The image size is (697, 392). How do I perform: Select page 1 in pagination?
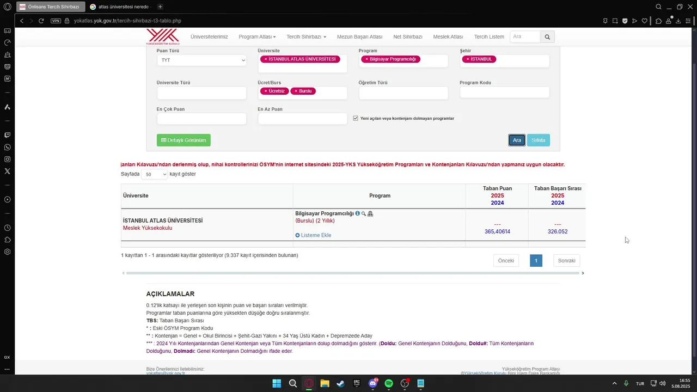pos(536,260)
